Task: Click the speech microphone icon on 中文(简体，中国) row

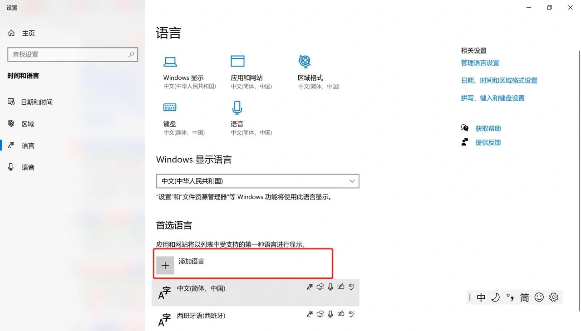Action: tap(330, 287)
